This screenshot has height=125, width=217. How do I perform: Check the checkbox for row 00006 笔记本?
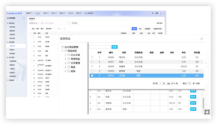92,57
